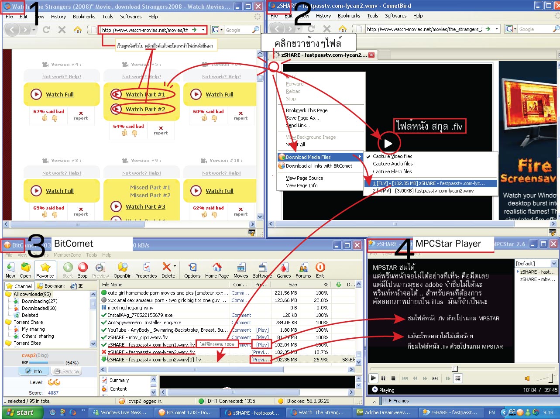This screenshot has width=560, height=419.
Task: Click scroll-down arrow of BitComet channel tree
Action: [x=93, y=343]
